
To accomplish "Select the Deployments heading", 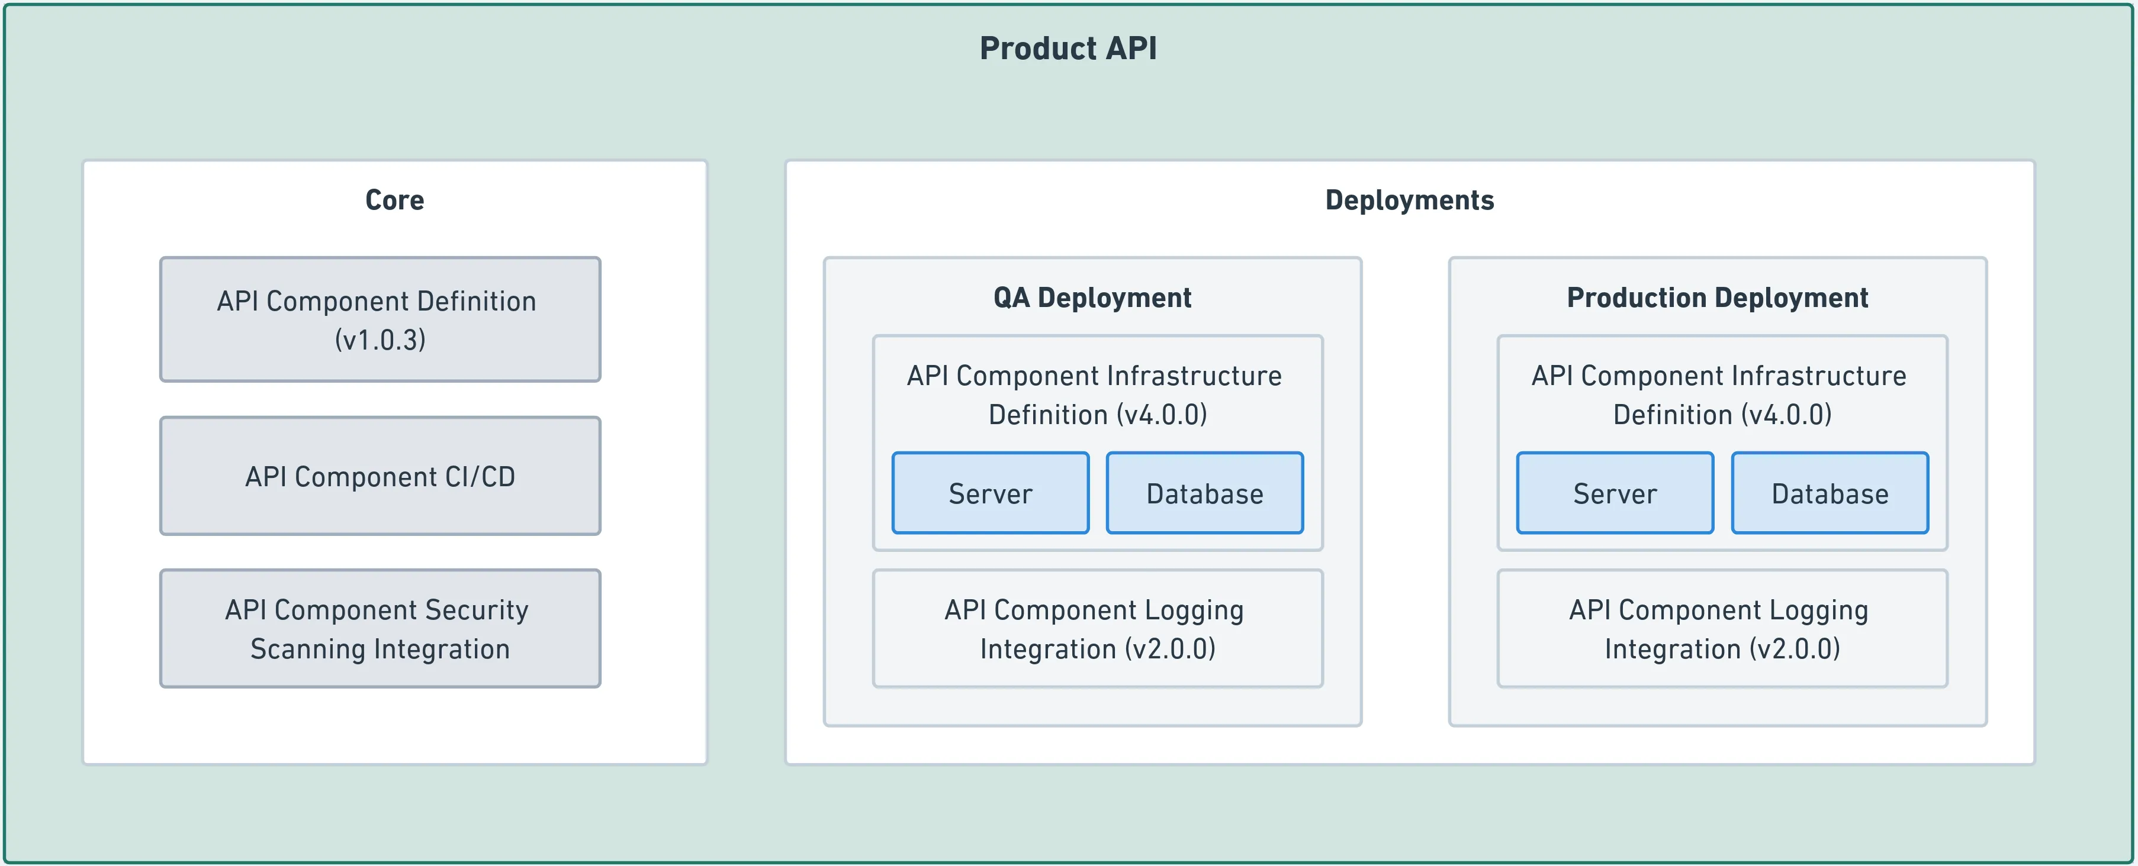I will [1409, 200].
